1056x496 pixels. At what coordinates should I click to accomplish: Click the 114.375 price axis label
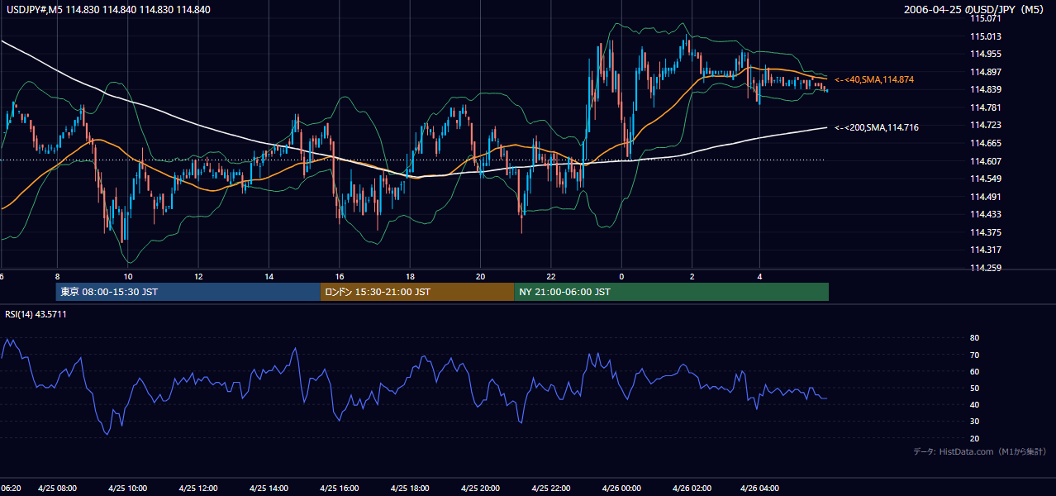(x=986, y=232)
